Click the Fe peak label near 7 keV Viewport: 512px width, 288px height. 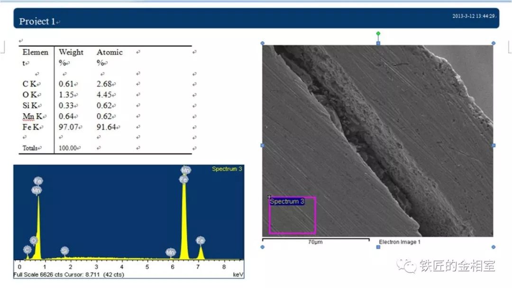[x=201, y=241]
